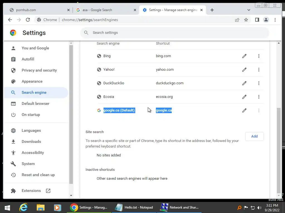Image resolution: width=285 pixels, height=213 pixels.
Task: Open Autofill settings section
Action: [x=36, y=59]
